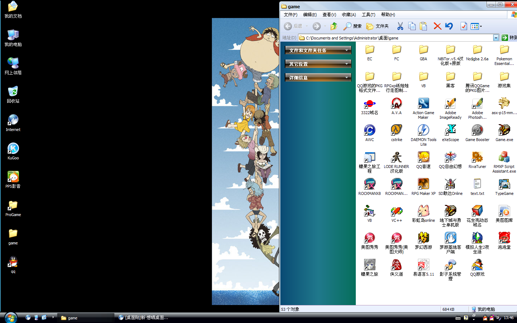Open the Views dropdown in toolbar
Screen dimensions: 517x323
click(x=476, y=26)
